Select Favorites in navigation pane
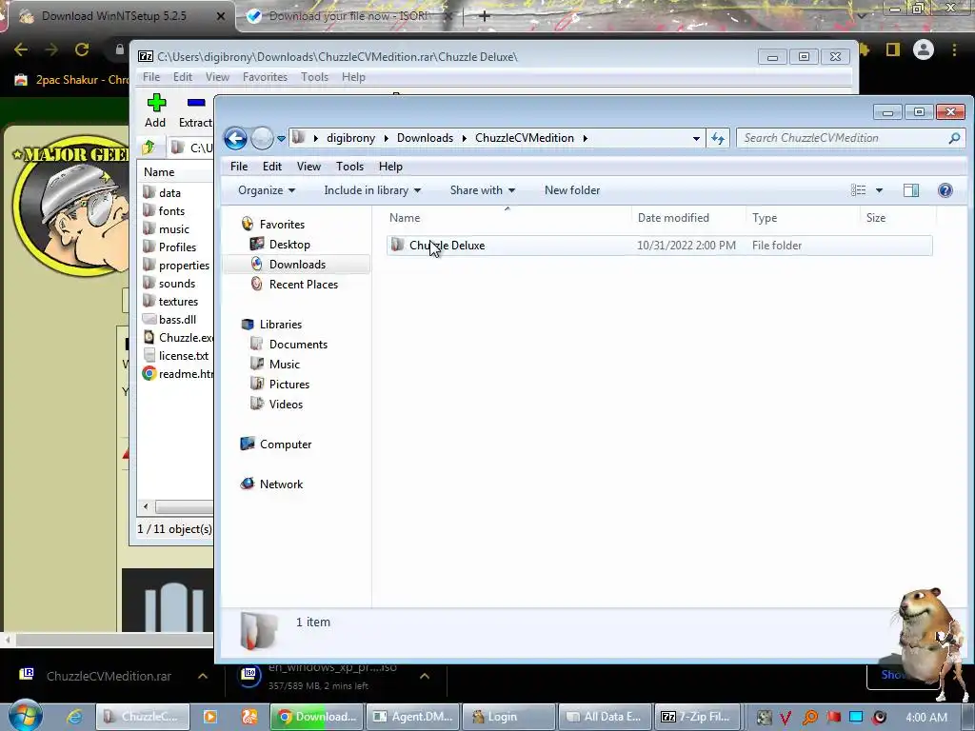This screenshot has height=731, width=975. (282, 225)
